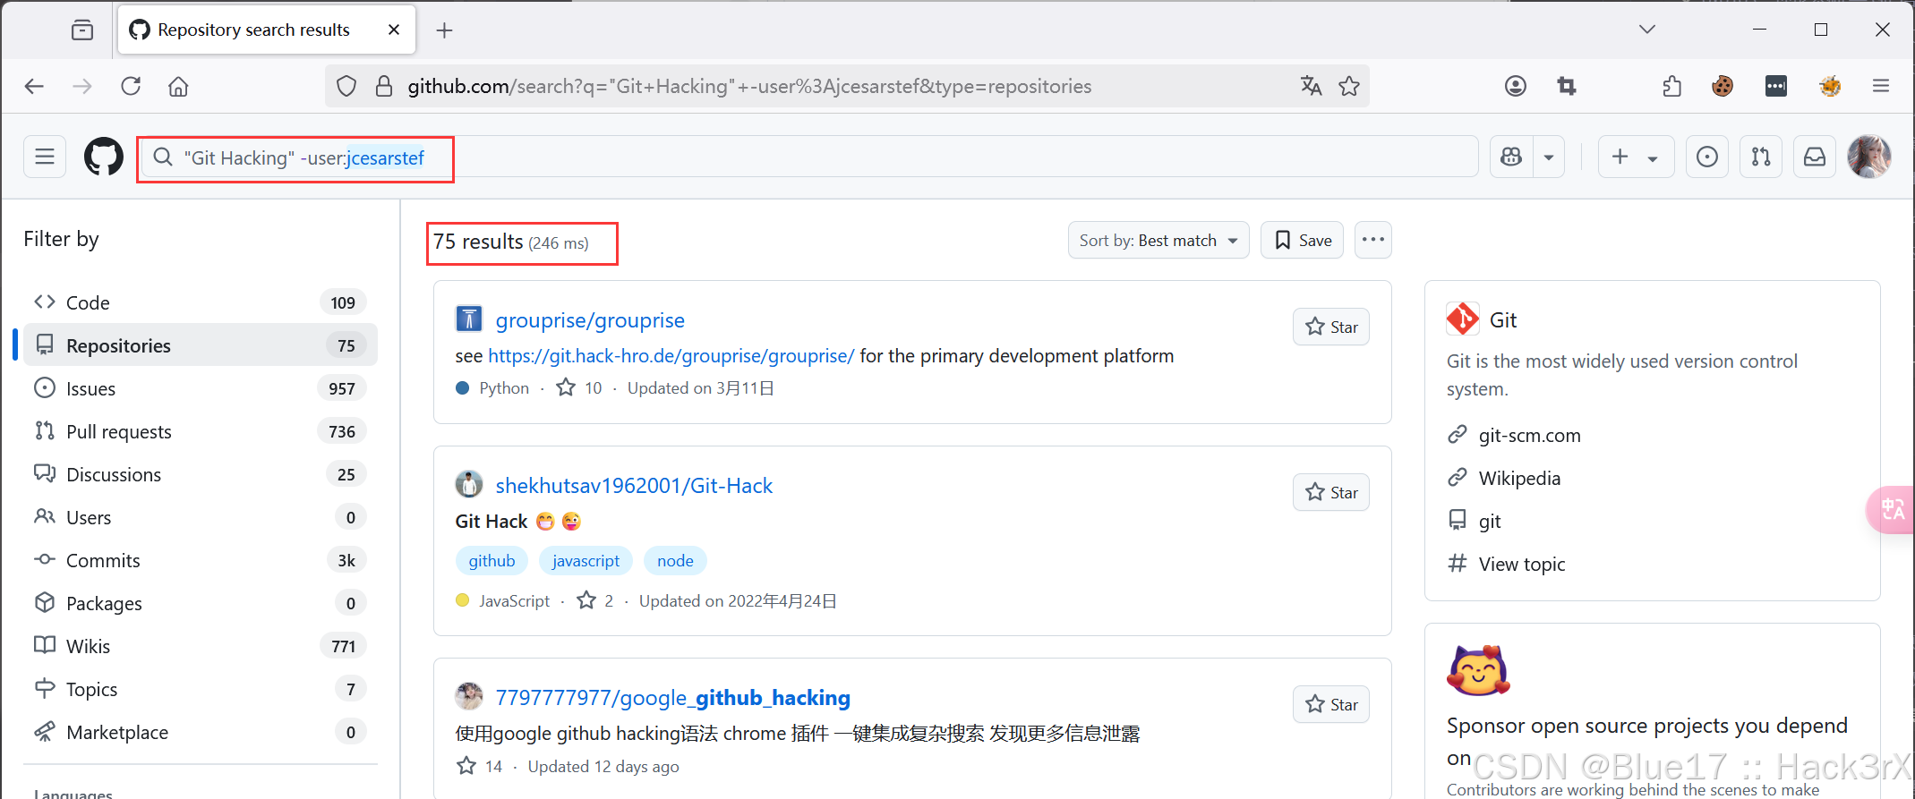1915x799 pixels.
Task: Click the node topic tag
Action: tap(675, 561)
